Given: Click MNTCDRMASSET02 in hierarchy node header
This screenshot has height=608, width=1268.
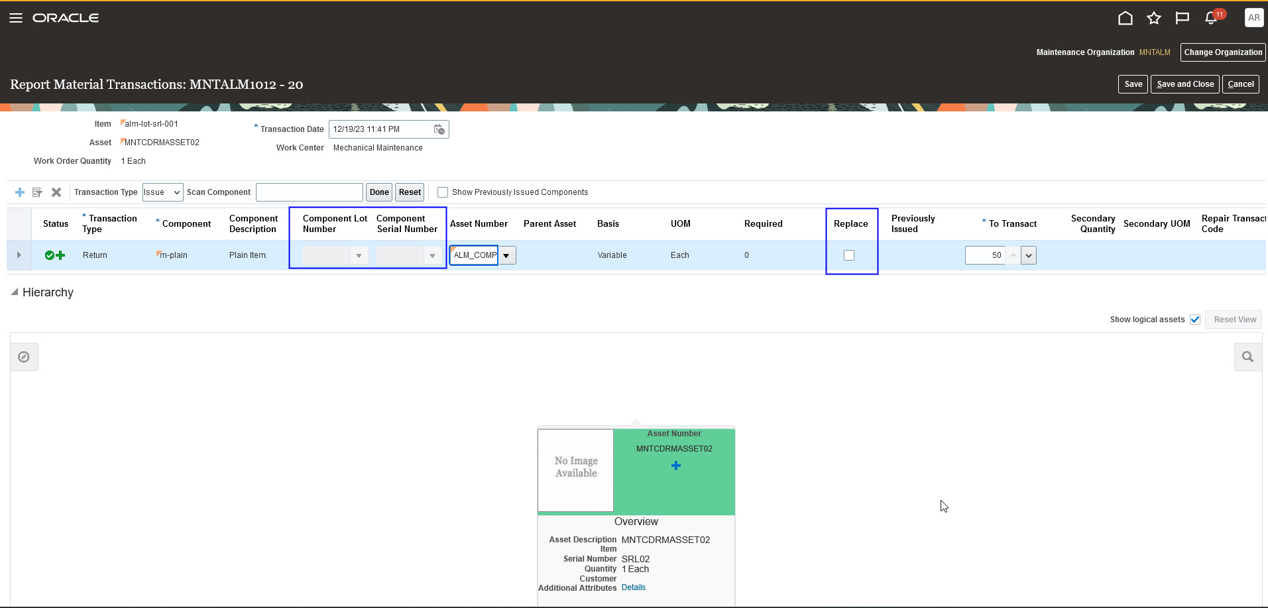Looking at the screenshot, I should 674,449.
